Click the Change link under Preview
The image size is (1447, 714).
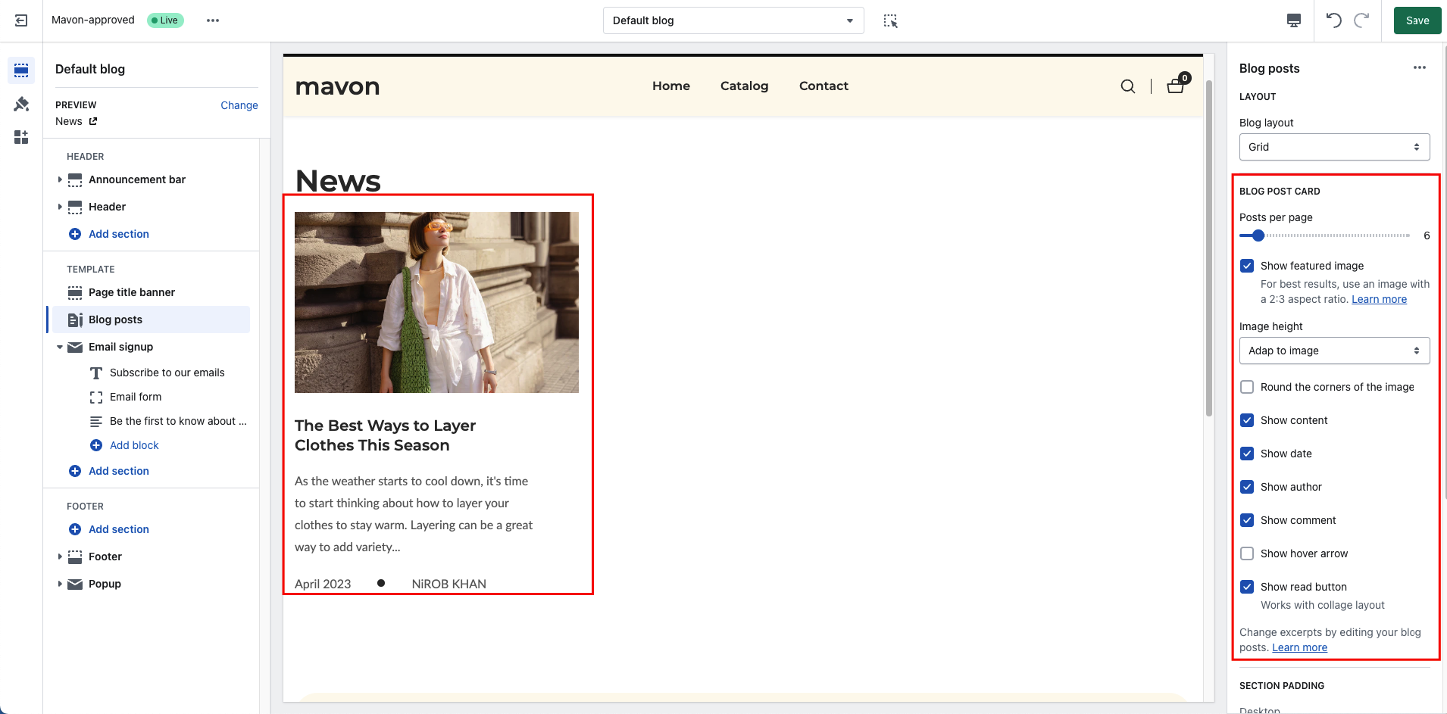tap(239, 105)
